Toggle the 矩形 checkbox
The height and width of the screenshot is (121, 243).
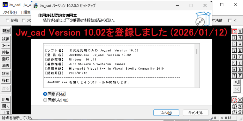click(8, 20)
